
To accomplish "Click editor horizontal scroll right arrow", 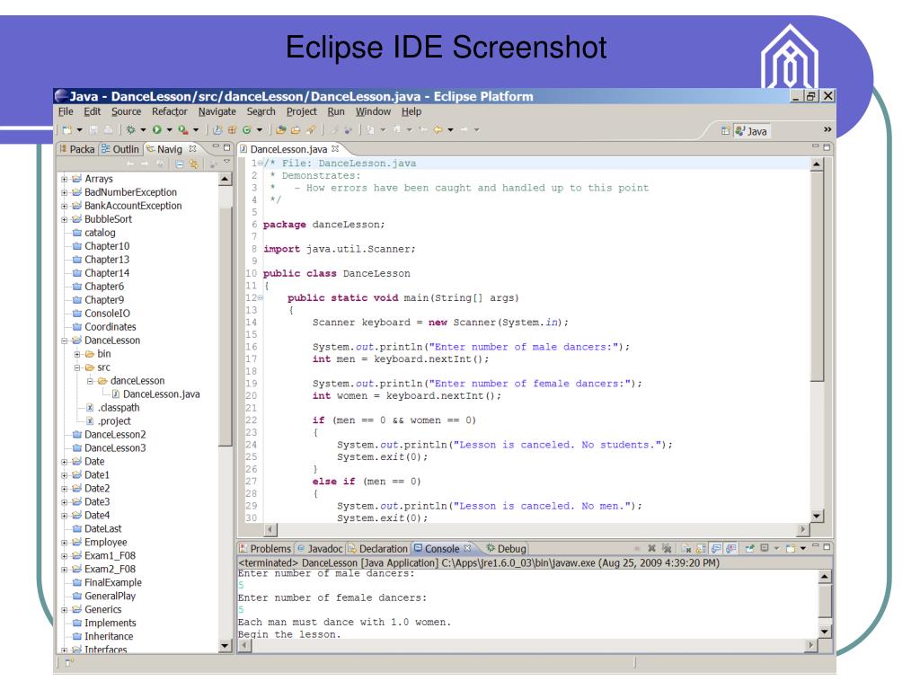I will point(803,530).
